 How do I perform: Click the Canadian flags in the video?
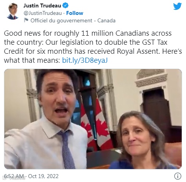pyautogui.click(x=96, y=124)
